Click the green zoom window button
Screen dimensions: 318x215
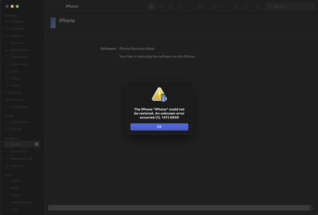click(x=17, y=6)
